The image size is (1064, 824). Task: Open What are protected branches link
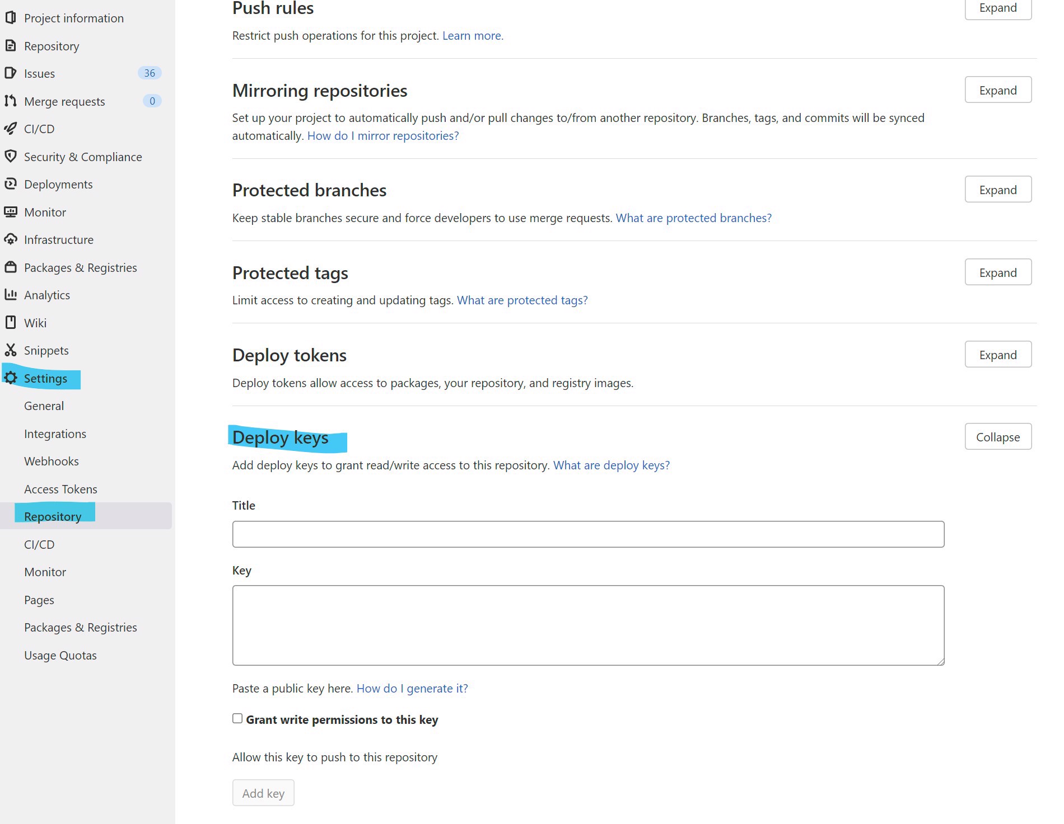(694, 218)
